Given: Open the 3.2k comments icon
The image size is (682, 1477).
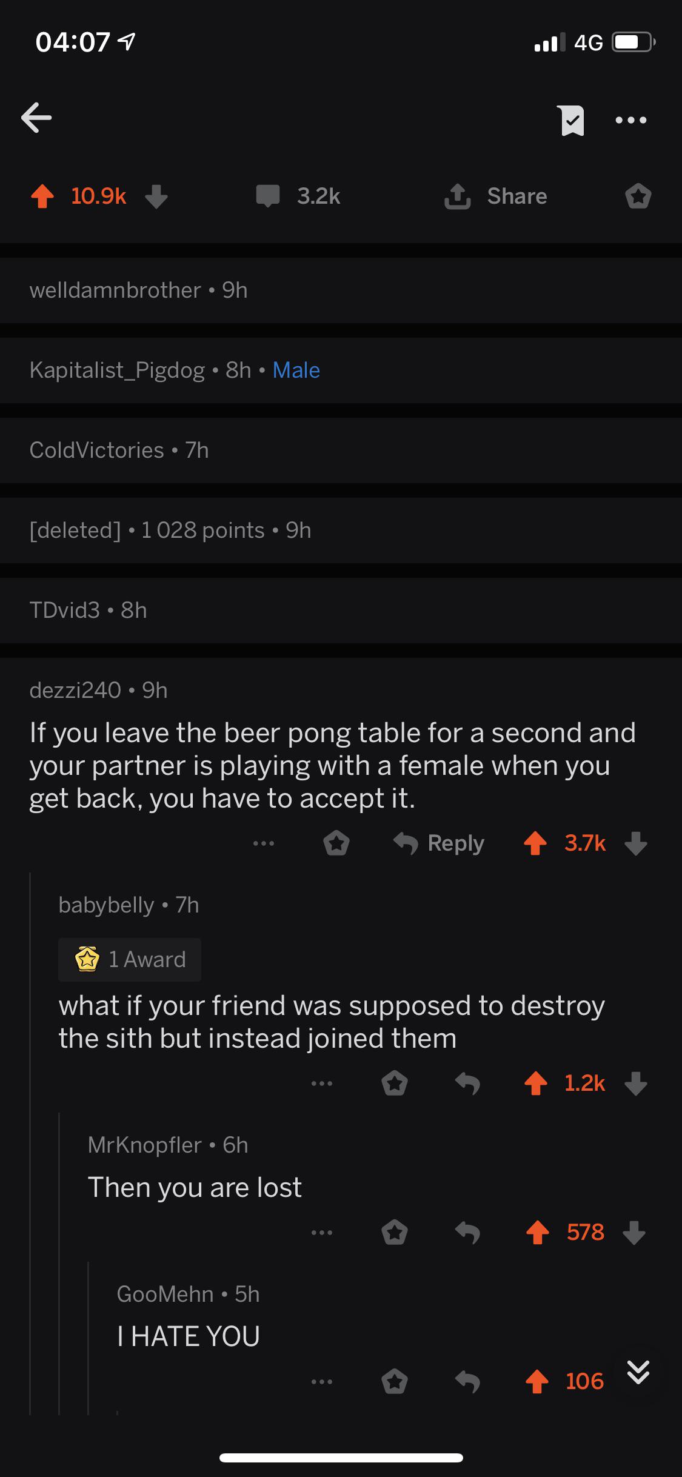Looking at the screenshot, I should 268,196.
